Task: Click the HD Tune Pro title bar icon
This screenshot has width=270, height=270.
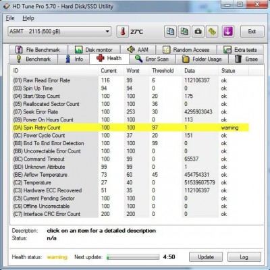Action: [x=7, y=6]
